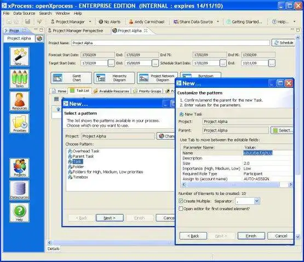This screenshot has height=262, width=304.
Task: Click Finish in Customize the pattern dialog
Action: [x=251, y=236]
